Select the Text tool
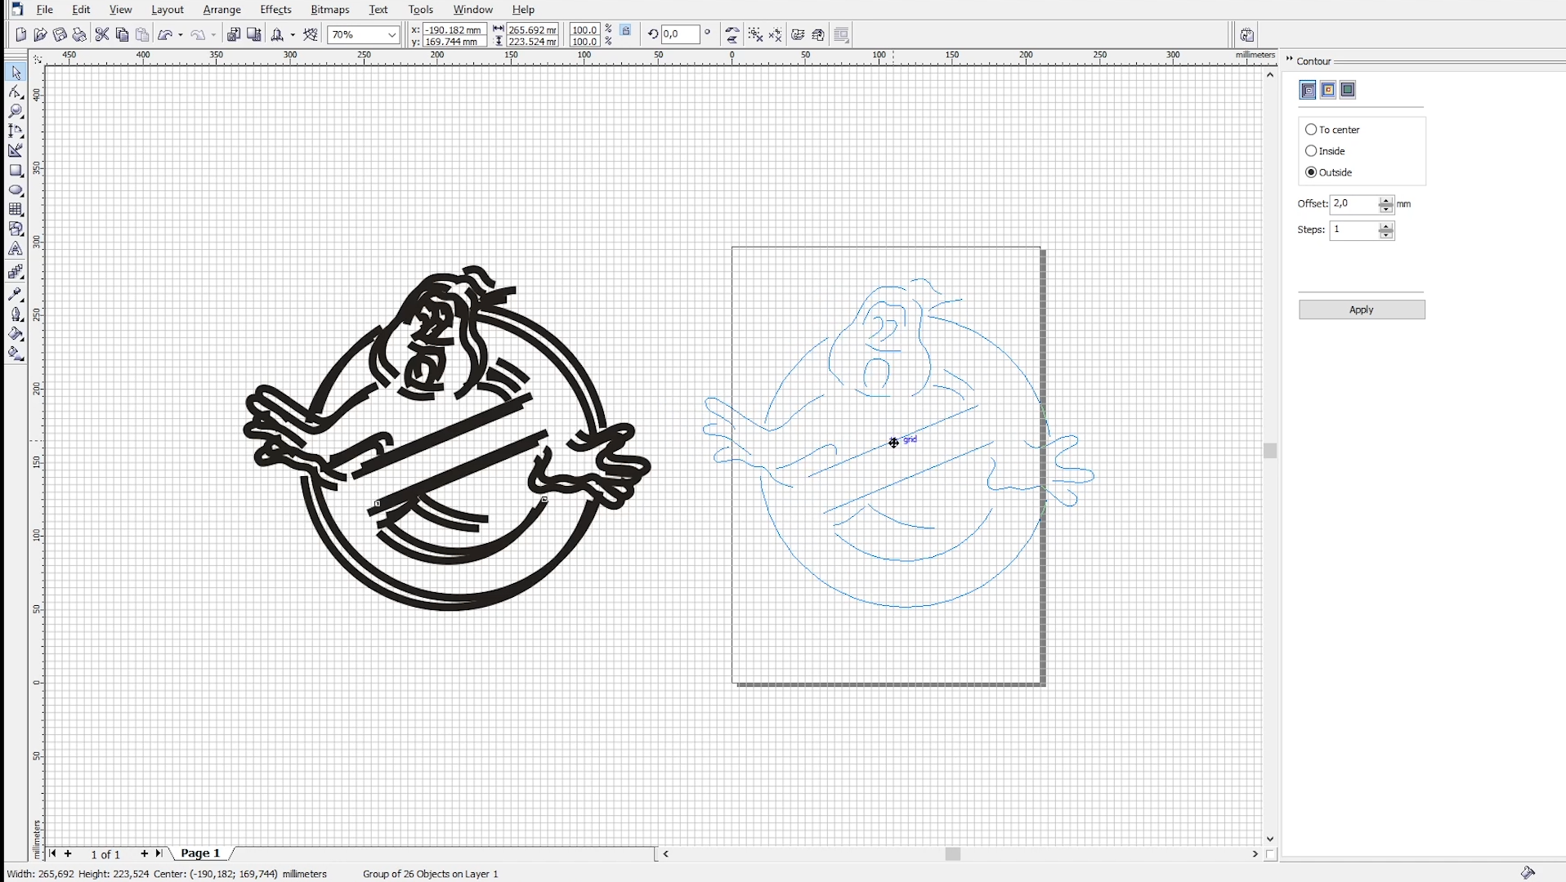The width and height of the screenshot is (1566, 882). tap(16, 249)
